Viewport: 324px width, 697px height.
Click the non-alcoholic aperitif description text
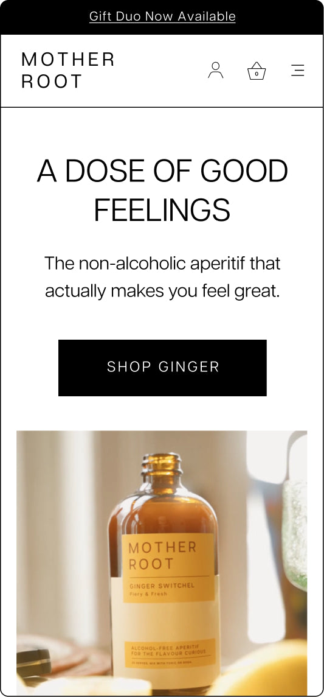pyautogui.click(x=162, y=278)
